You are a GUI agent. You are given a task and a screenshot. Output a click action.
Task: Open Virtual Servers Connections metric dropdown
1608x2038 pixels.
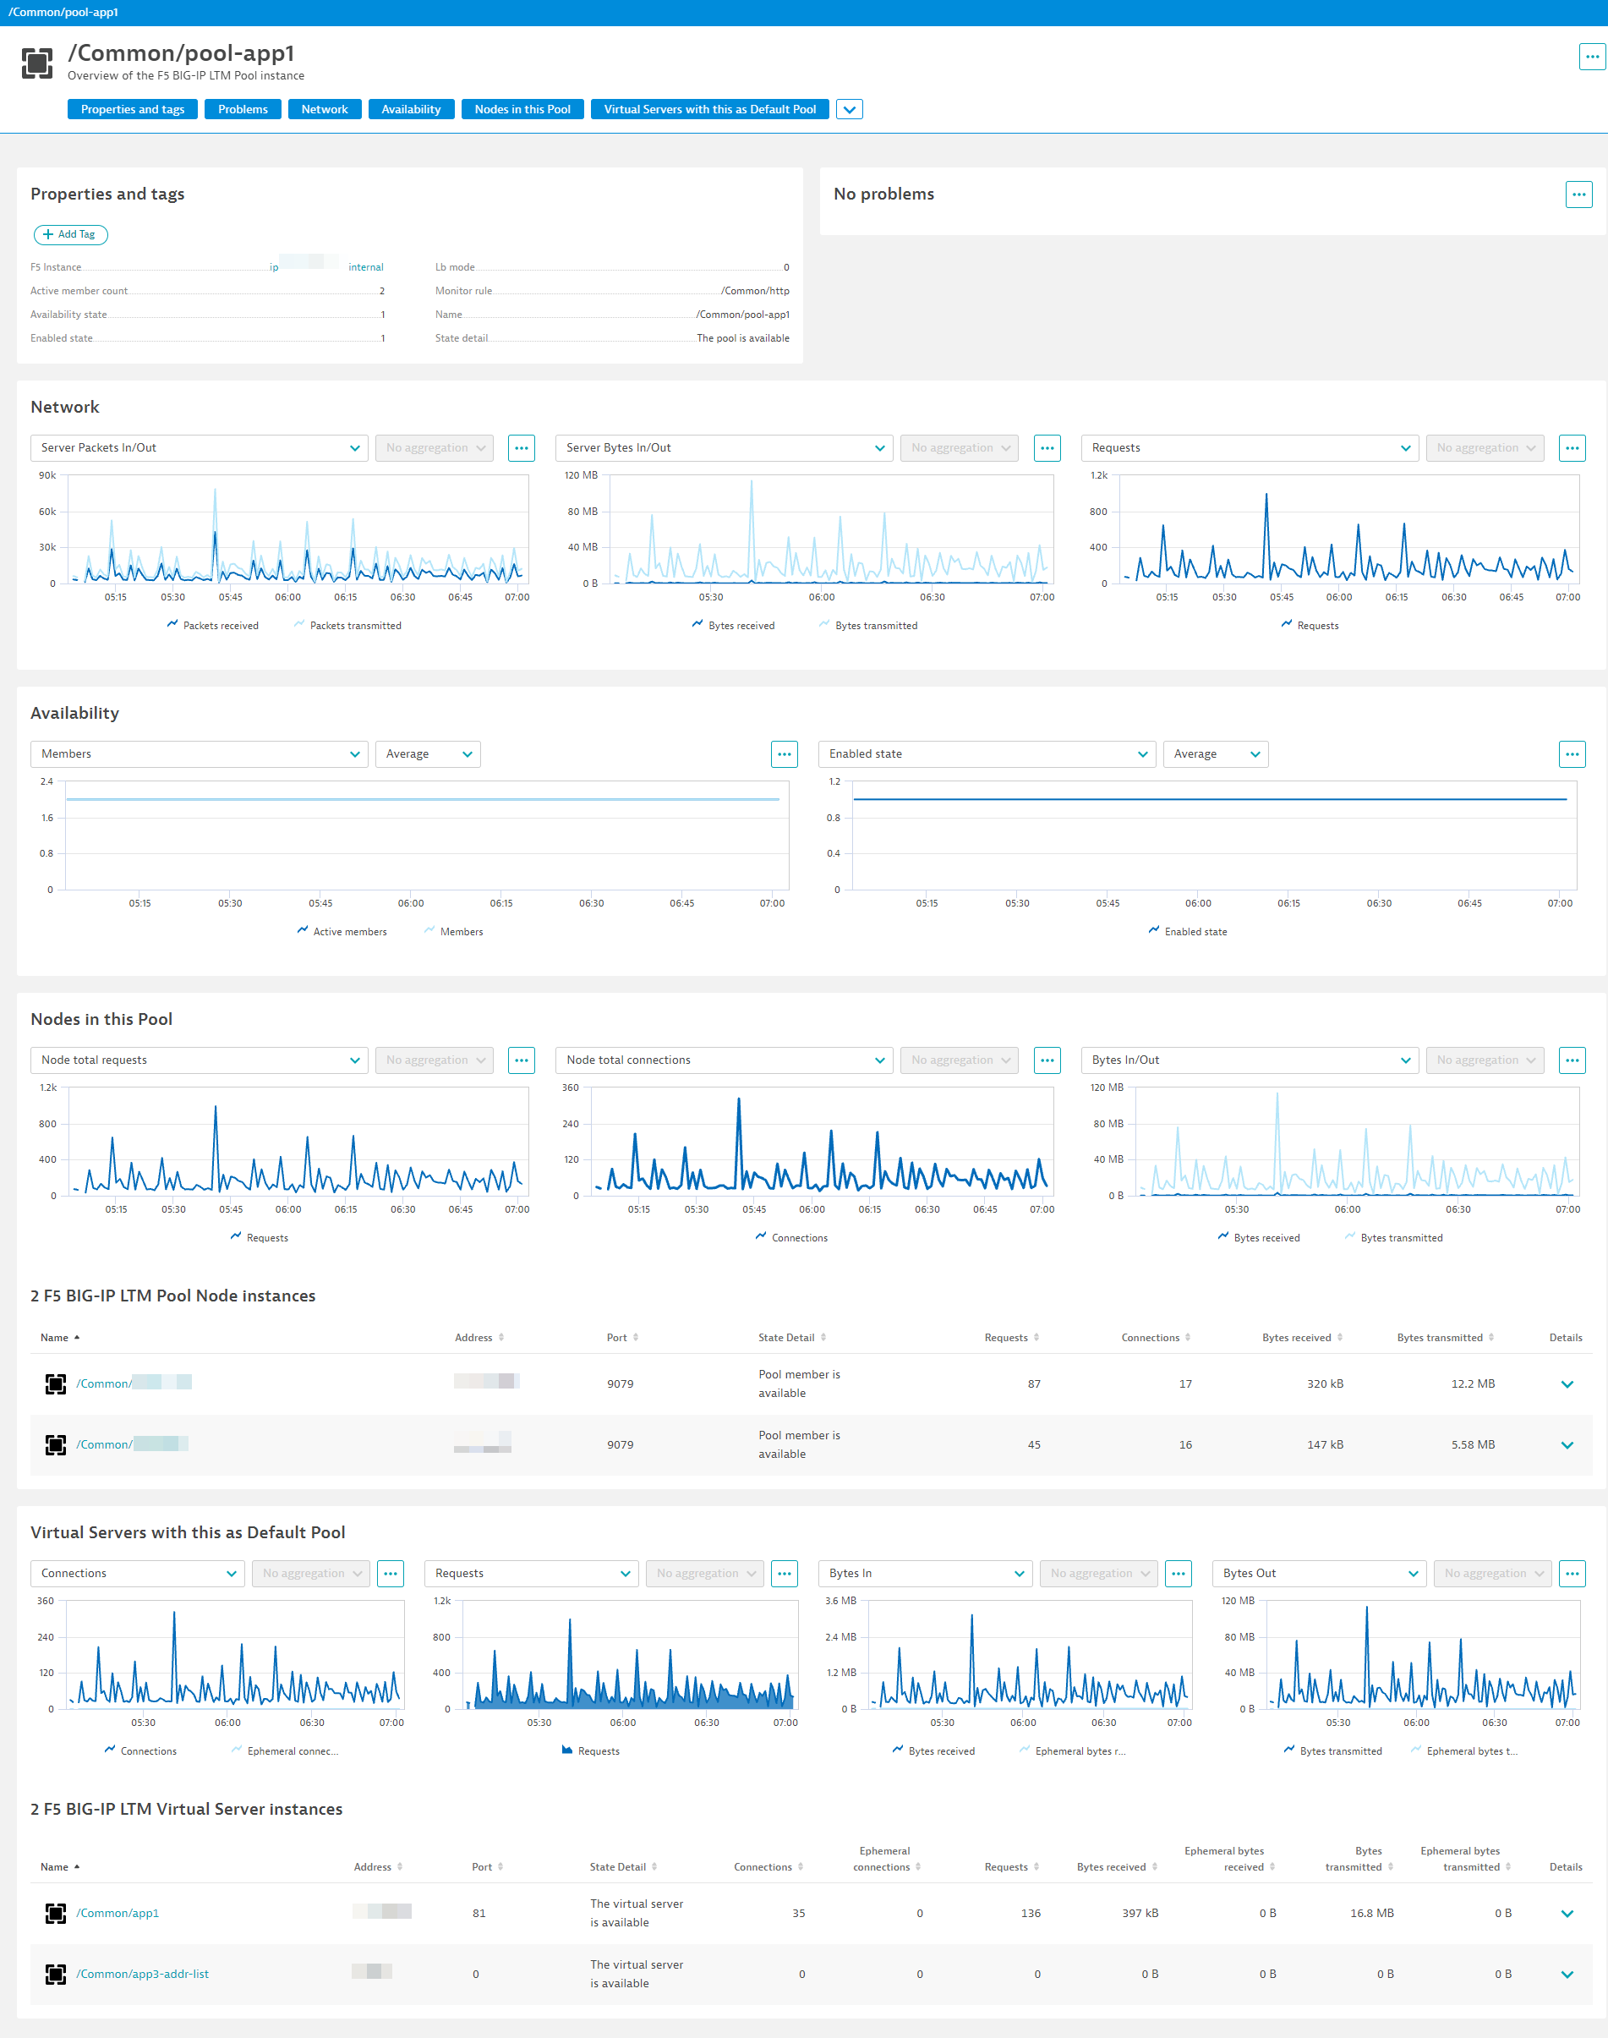click(x=138, y=1574)
